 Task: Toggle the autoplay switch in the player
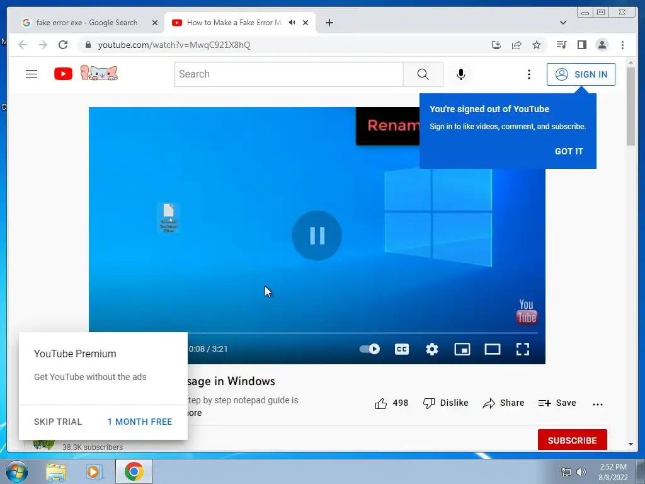(369, 349)
